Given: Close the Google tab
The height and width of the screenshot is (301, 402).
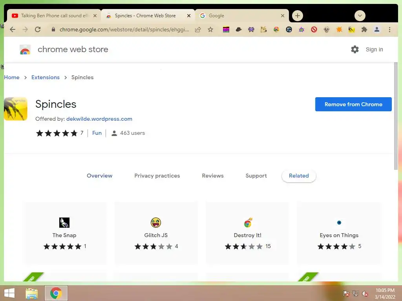Looking at the screenshot, I should coord(283,16).
